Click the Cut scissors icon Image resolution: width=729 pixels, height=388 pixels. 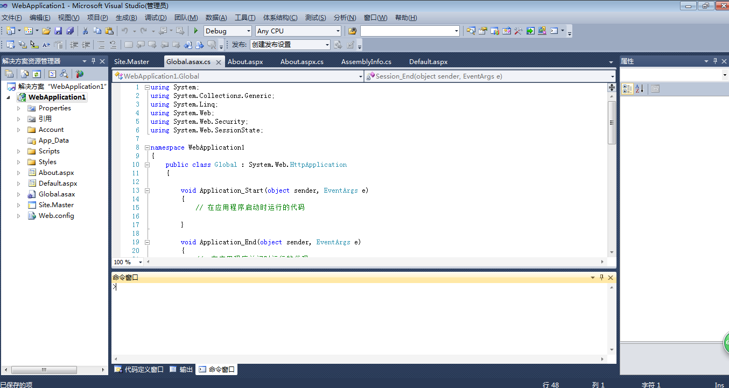click(85, 31)
